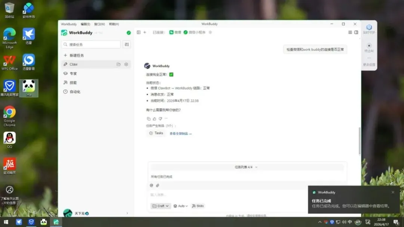This screenshot has width=404, height=227.
Task: Open Microsoft Edge desktop icon
Action: 9,38
